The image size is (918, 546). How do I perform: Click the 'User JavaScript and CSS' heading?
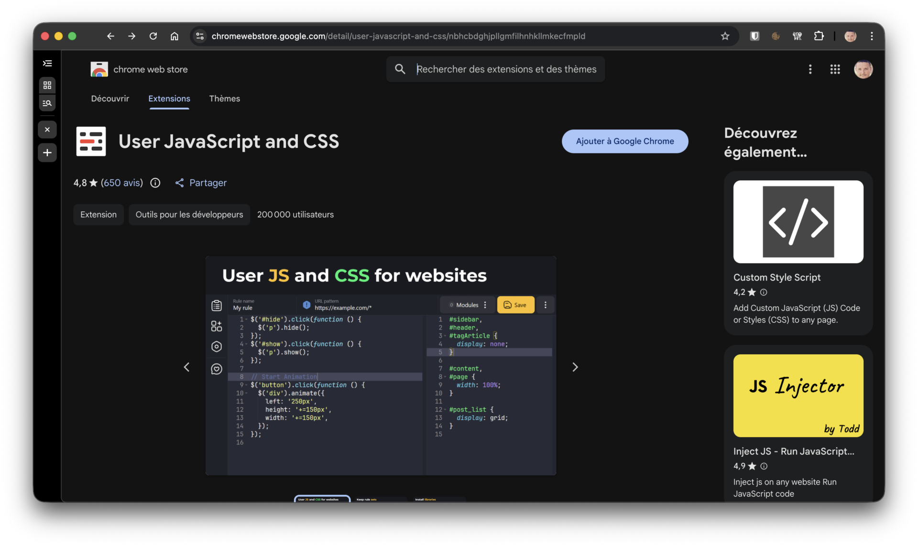(x=229, y=142)
